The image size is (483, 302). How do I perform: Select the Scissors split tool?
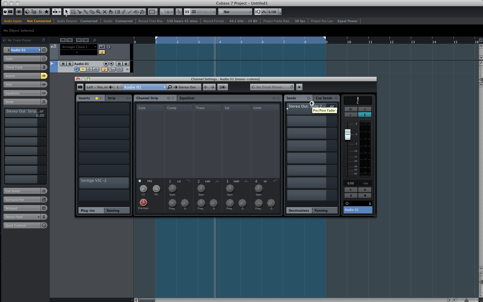click(79, 12)
